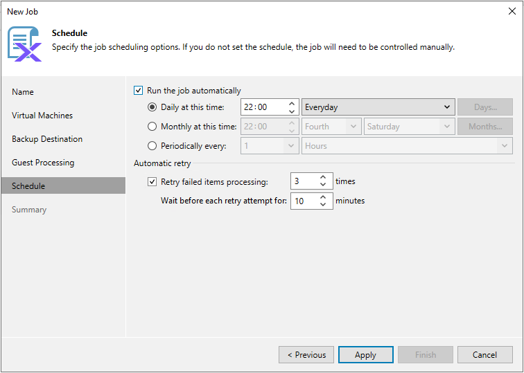Toggle Run the job automatically checkbox

[x=139, y=91]
